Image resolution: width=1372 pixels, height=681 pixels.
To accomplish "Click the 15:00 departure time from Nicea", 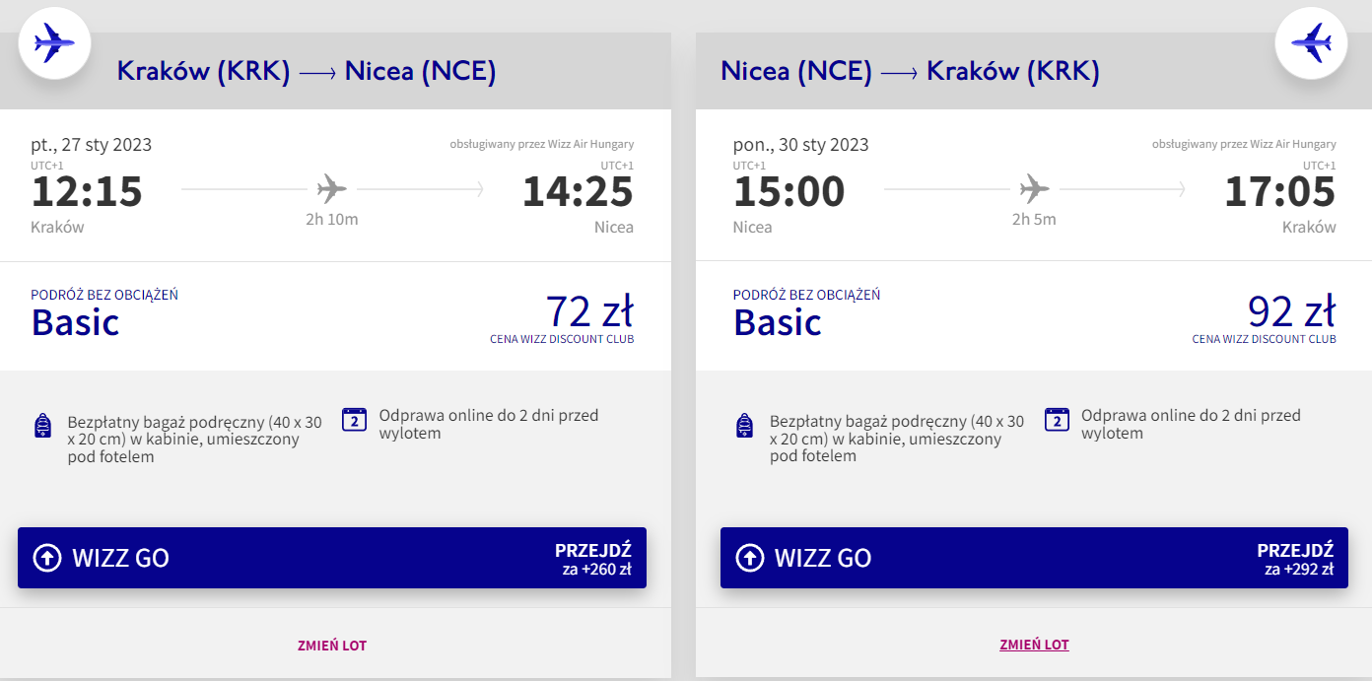I will (x=789, y=191).
